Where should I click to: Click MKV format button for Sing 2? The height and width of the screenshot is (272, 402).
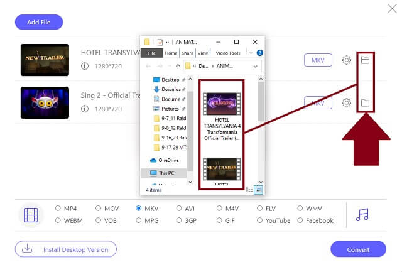coord(318,103)
